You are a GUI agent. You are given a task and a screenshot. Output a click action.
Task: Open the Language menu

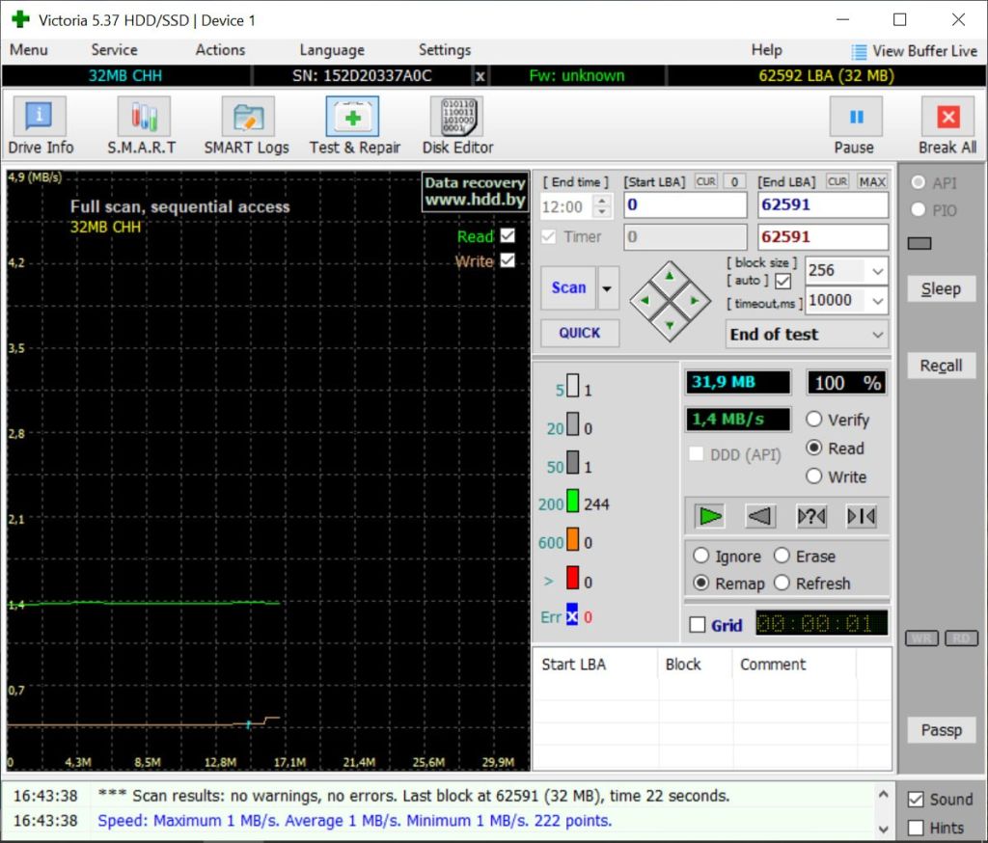[332, 50]
